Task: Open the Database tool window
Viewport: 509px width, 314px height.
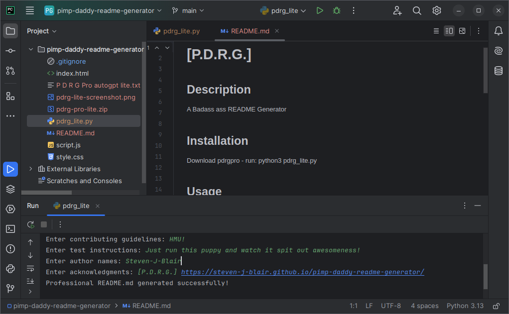Action: pos(498,71)
